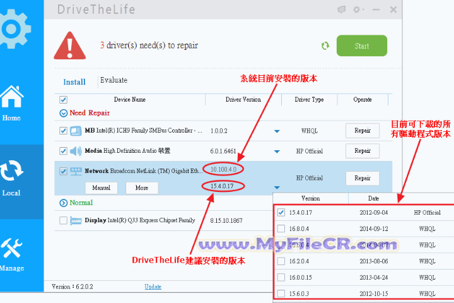Screen dimensions: 454x303
Task: Click the Date header in dropdown list
Action: point(373,199)
